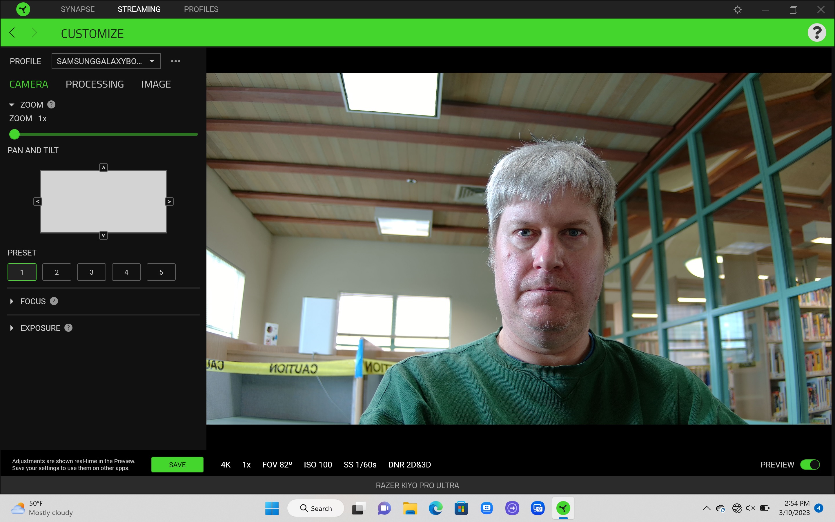Click the ZOOM help question mark icon
The width and height of the screenshot is (835, 522).
51,104
